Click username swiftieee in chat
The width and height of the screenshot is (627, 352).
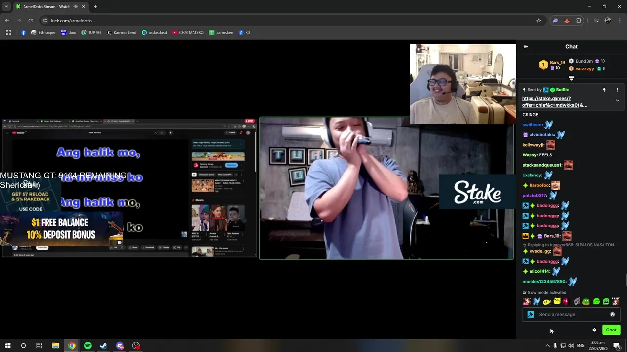pyautogui.click(x=532, y=125)
